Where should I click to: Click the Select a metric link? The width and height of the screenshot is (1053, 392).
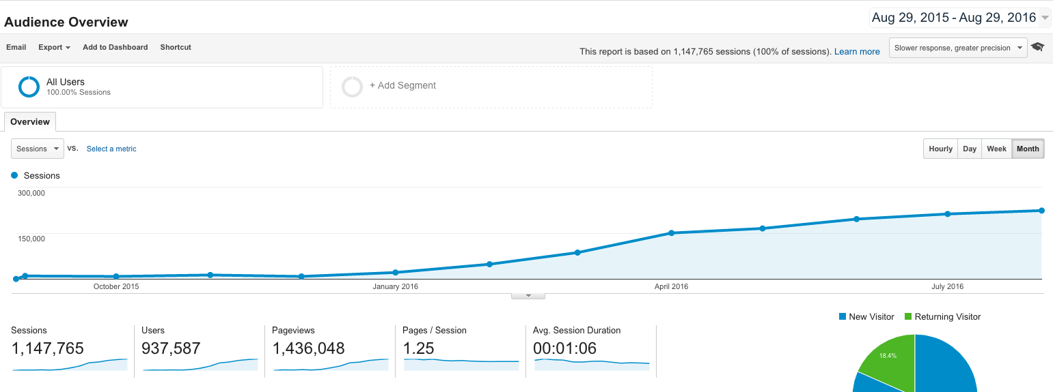pyautogui.click(x=111, y=149)
